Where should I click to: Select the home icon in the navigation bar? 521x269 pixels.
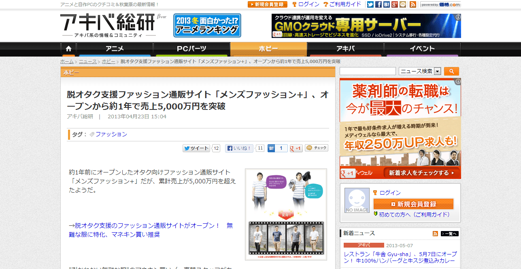coord(68,48)
